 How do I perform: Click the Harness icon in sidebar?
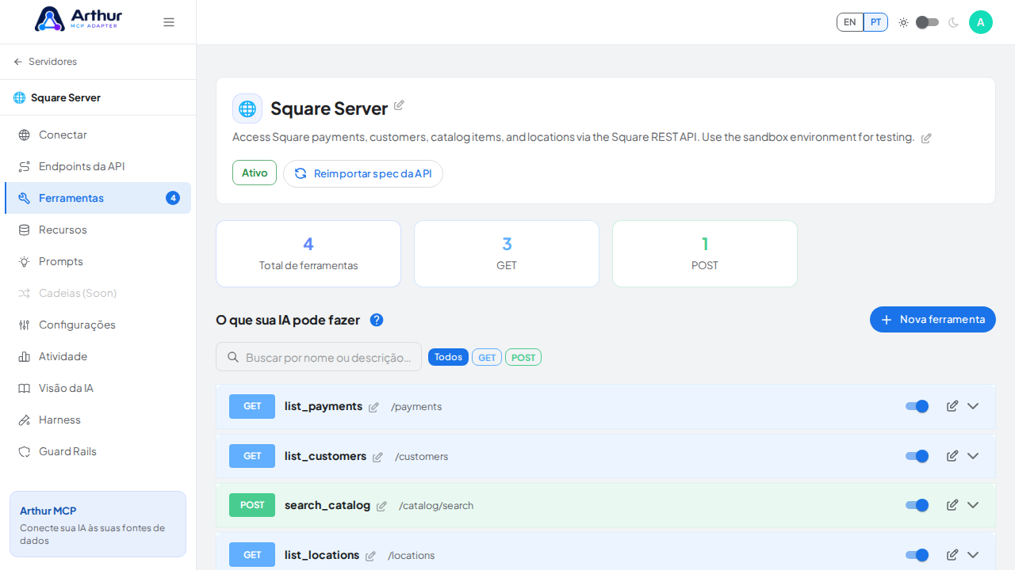[x=25, y=420]
